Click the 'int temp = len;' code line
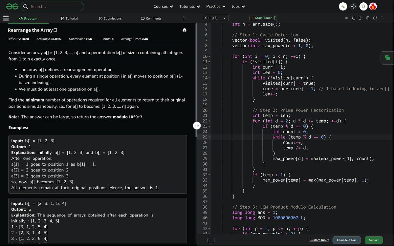 pyautogui.click(x=272, y=115)
